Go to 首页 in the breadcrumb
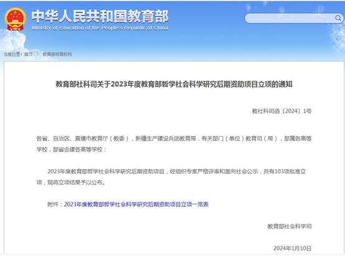 point(29,54)
